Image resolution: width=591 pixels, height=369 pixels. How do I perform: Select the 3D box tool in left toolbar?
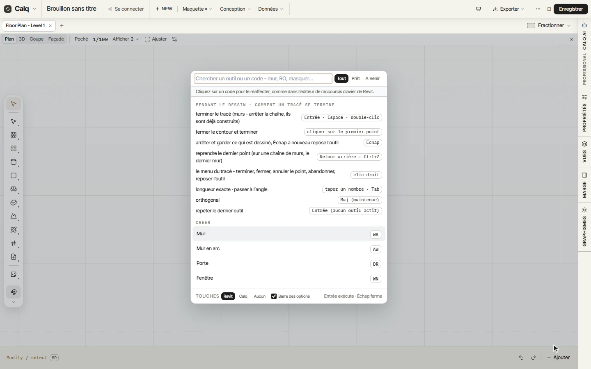[x=14, y=203]
